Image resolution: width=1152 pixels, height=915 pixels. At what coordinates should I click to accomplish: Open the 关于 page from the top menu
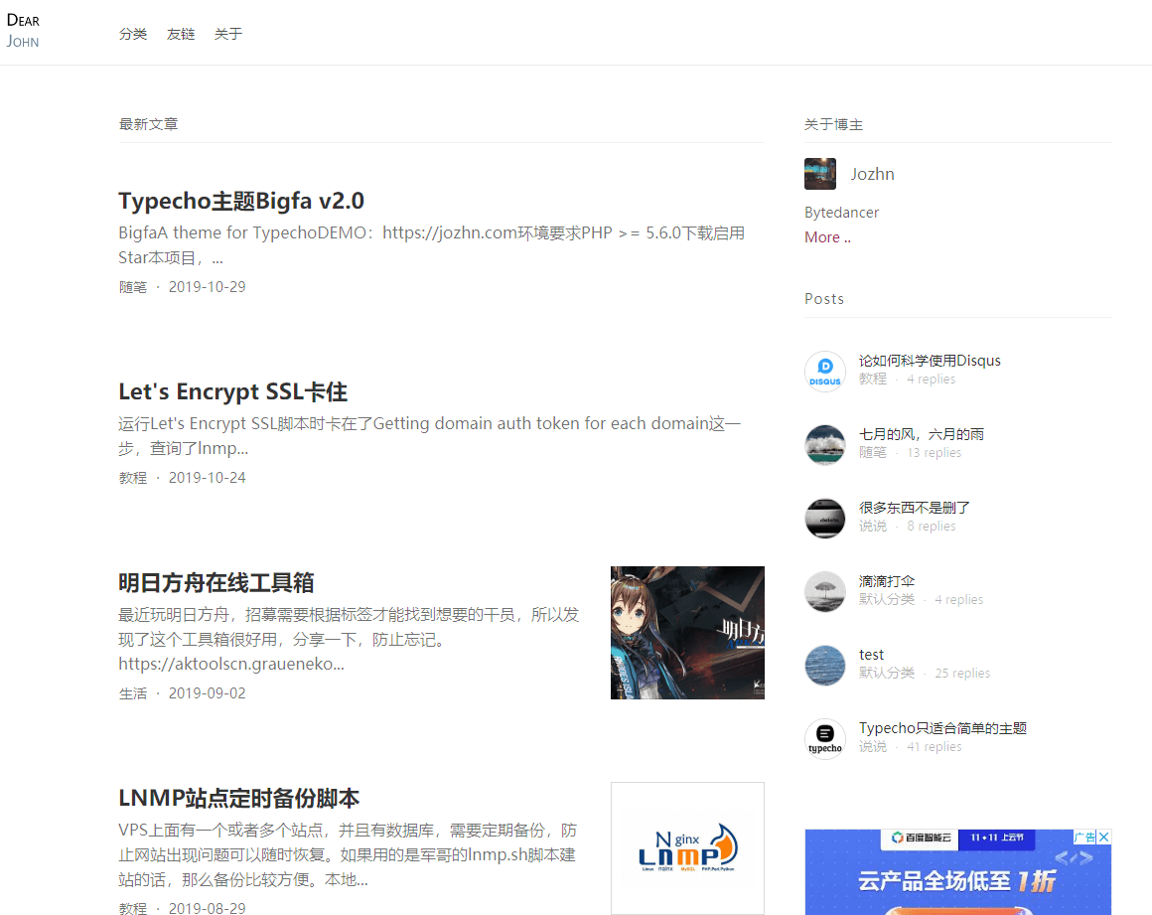coord(228,33)
